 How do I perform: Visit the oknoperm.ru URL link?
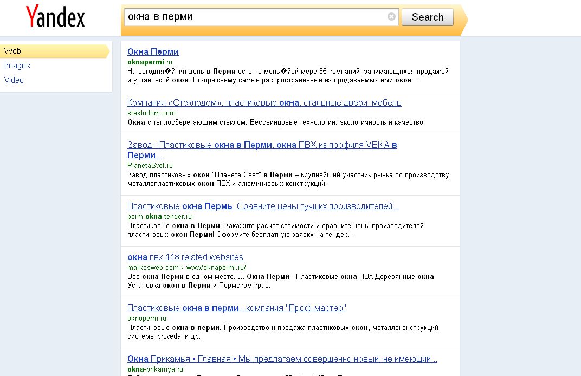point(146,319)
